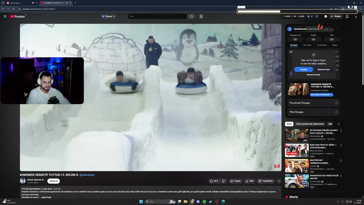Reload the page with browser refresh
364x205 pixels.
pyautogui.click(x=13, y=9)
